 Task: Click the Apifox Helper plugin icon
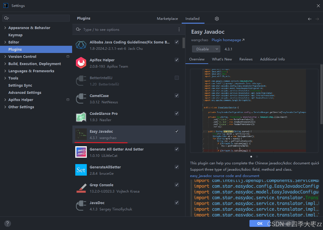(x=81, y=63)
